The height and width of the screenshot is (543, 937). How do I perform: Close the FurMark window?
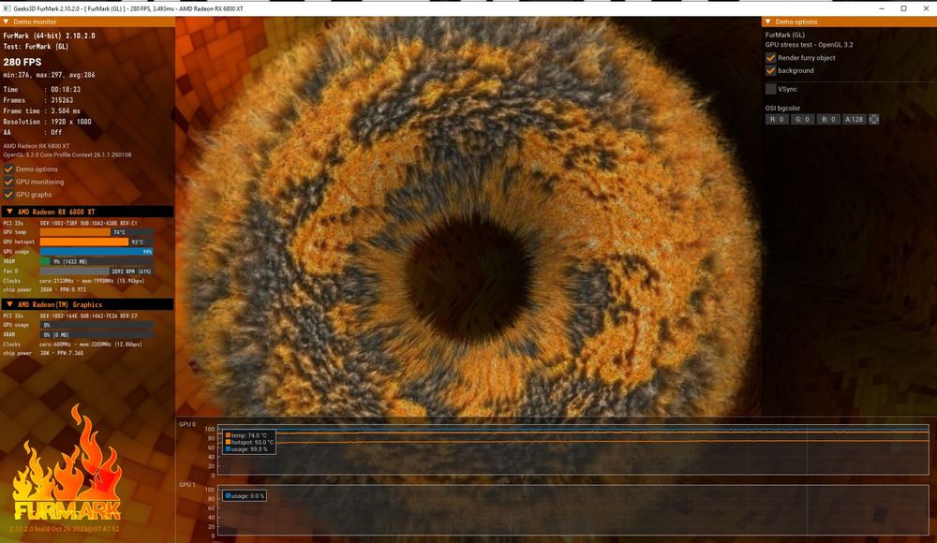[925, 8]
